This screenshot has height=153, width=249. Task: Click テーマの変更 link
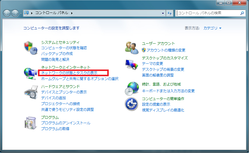tap(153, 63)
